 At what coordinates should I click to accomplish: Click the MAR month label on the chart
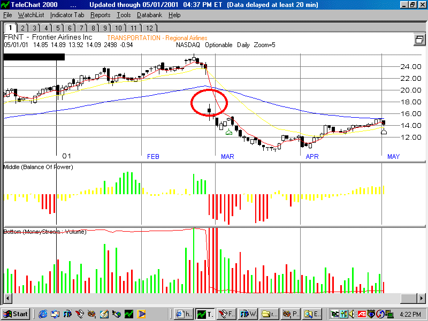(x=227, y=156)
